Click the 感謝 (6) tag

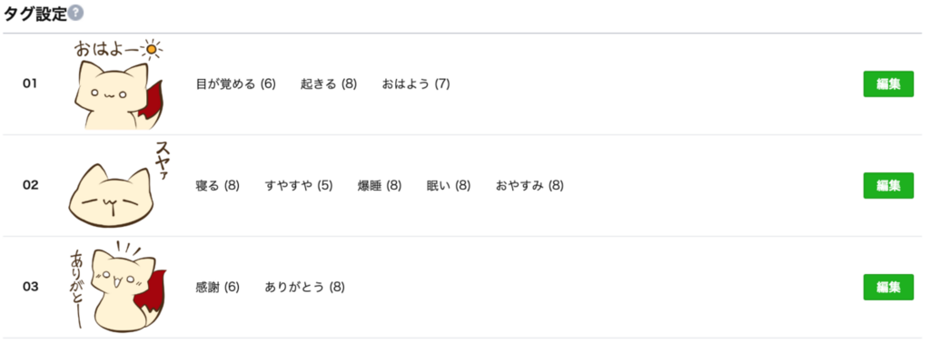[x=218, y=288]
